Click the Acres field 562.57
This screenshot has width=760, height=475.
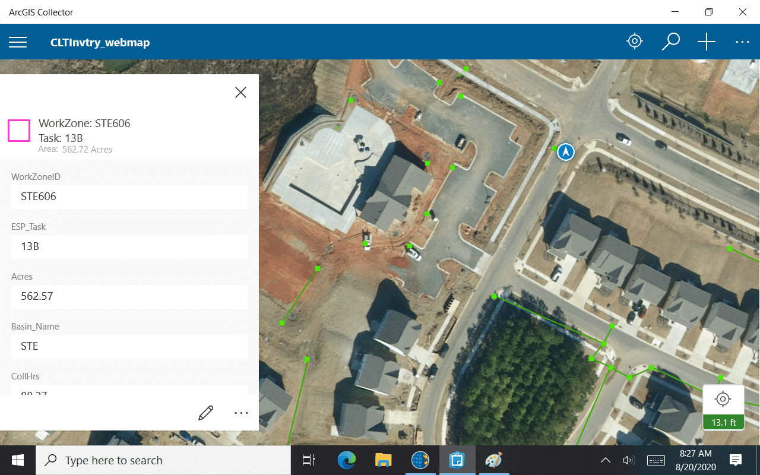click(129, 296)
